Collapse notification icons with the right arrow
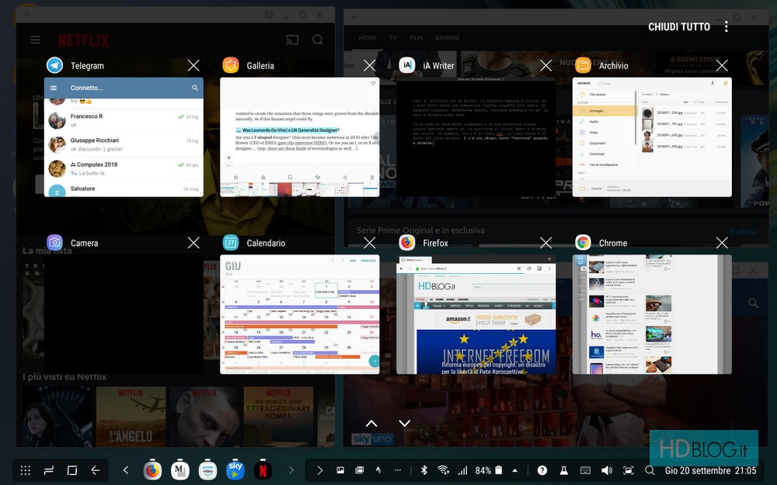Viewport: 777px width, 485px height. [x=319, y=470]
